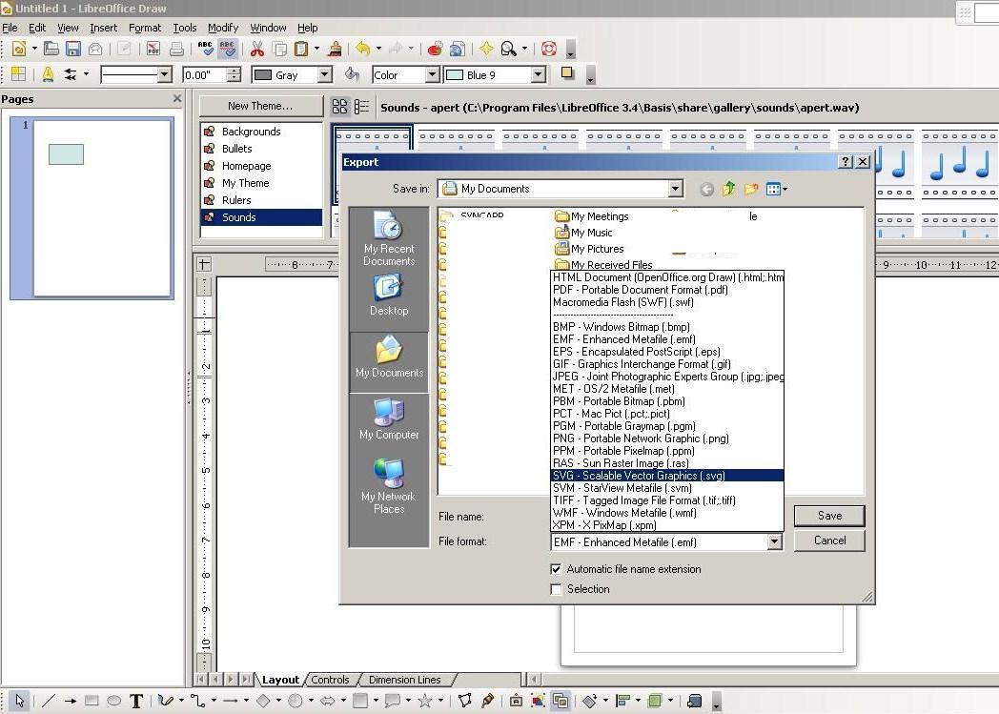Image resolution: width=999 pixels, height=714 pixels.
Task: Click the New Theme button
Action: (260, 106)
